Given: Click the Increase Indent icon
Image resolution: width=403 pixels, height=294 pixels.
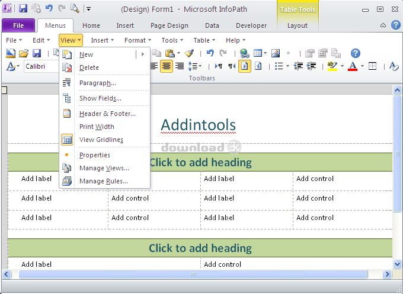Looking at the screenshot, I should click(311, 66).
